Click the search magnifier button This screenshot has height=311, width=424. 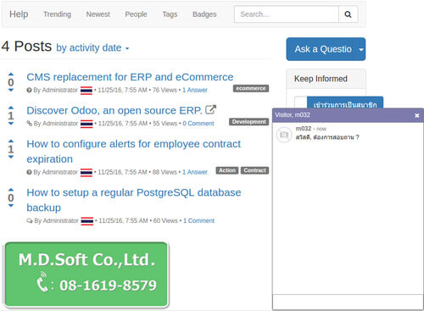[x=349, y=14]
